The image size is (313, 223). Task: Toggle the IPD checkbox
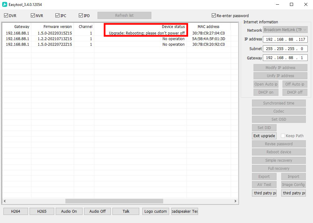click(x=81, y=16)
